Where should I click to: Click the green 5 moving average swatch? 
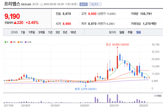5,42
